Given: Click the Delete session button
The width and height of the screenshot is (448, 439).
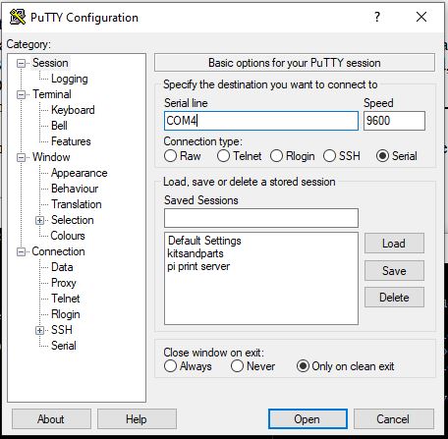Looking at the screenshot, I should [x=394, y=298].
